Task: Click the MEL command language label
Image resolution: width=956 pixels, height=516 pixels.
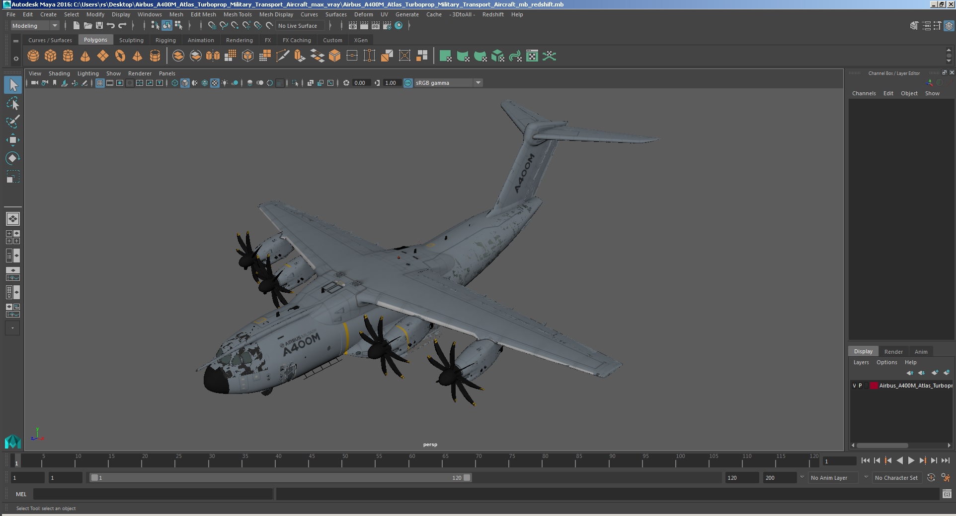Action: tap(21, 494)
